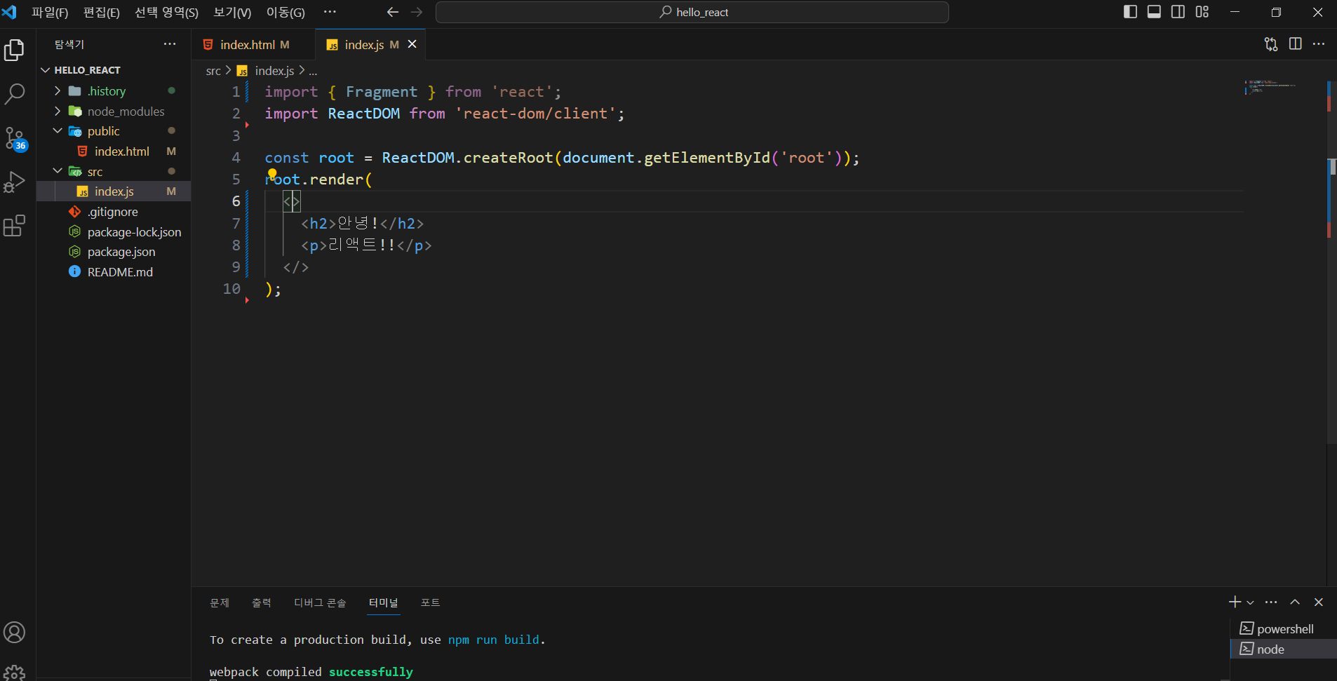Click the VS Code logo icon
This screenshot has width=1337, height=681.
click(10, 12)
